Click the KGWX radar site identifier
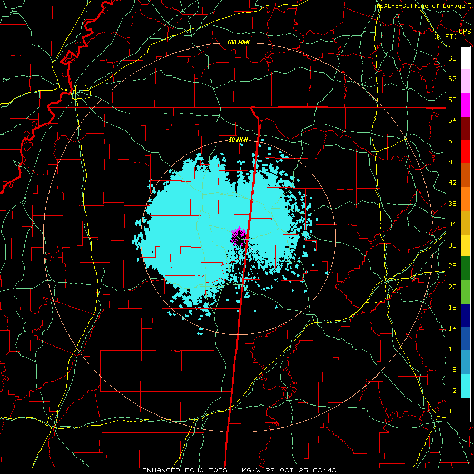This screenshot has height=474, width=474. (252, 470)
